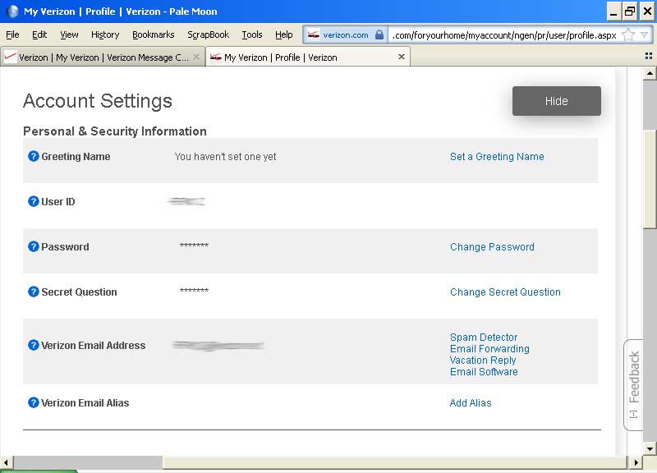Open the Email Software link

pyautogui.click(x=484, y=372)
